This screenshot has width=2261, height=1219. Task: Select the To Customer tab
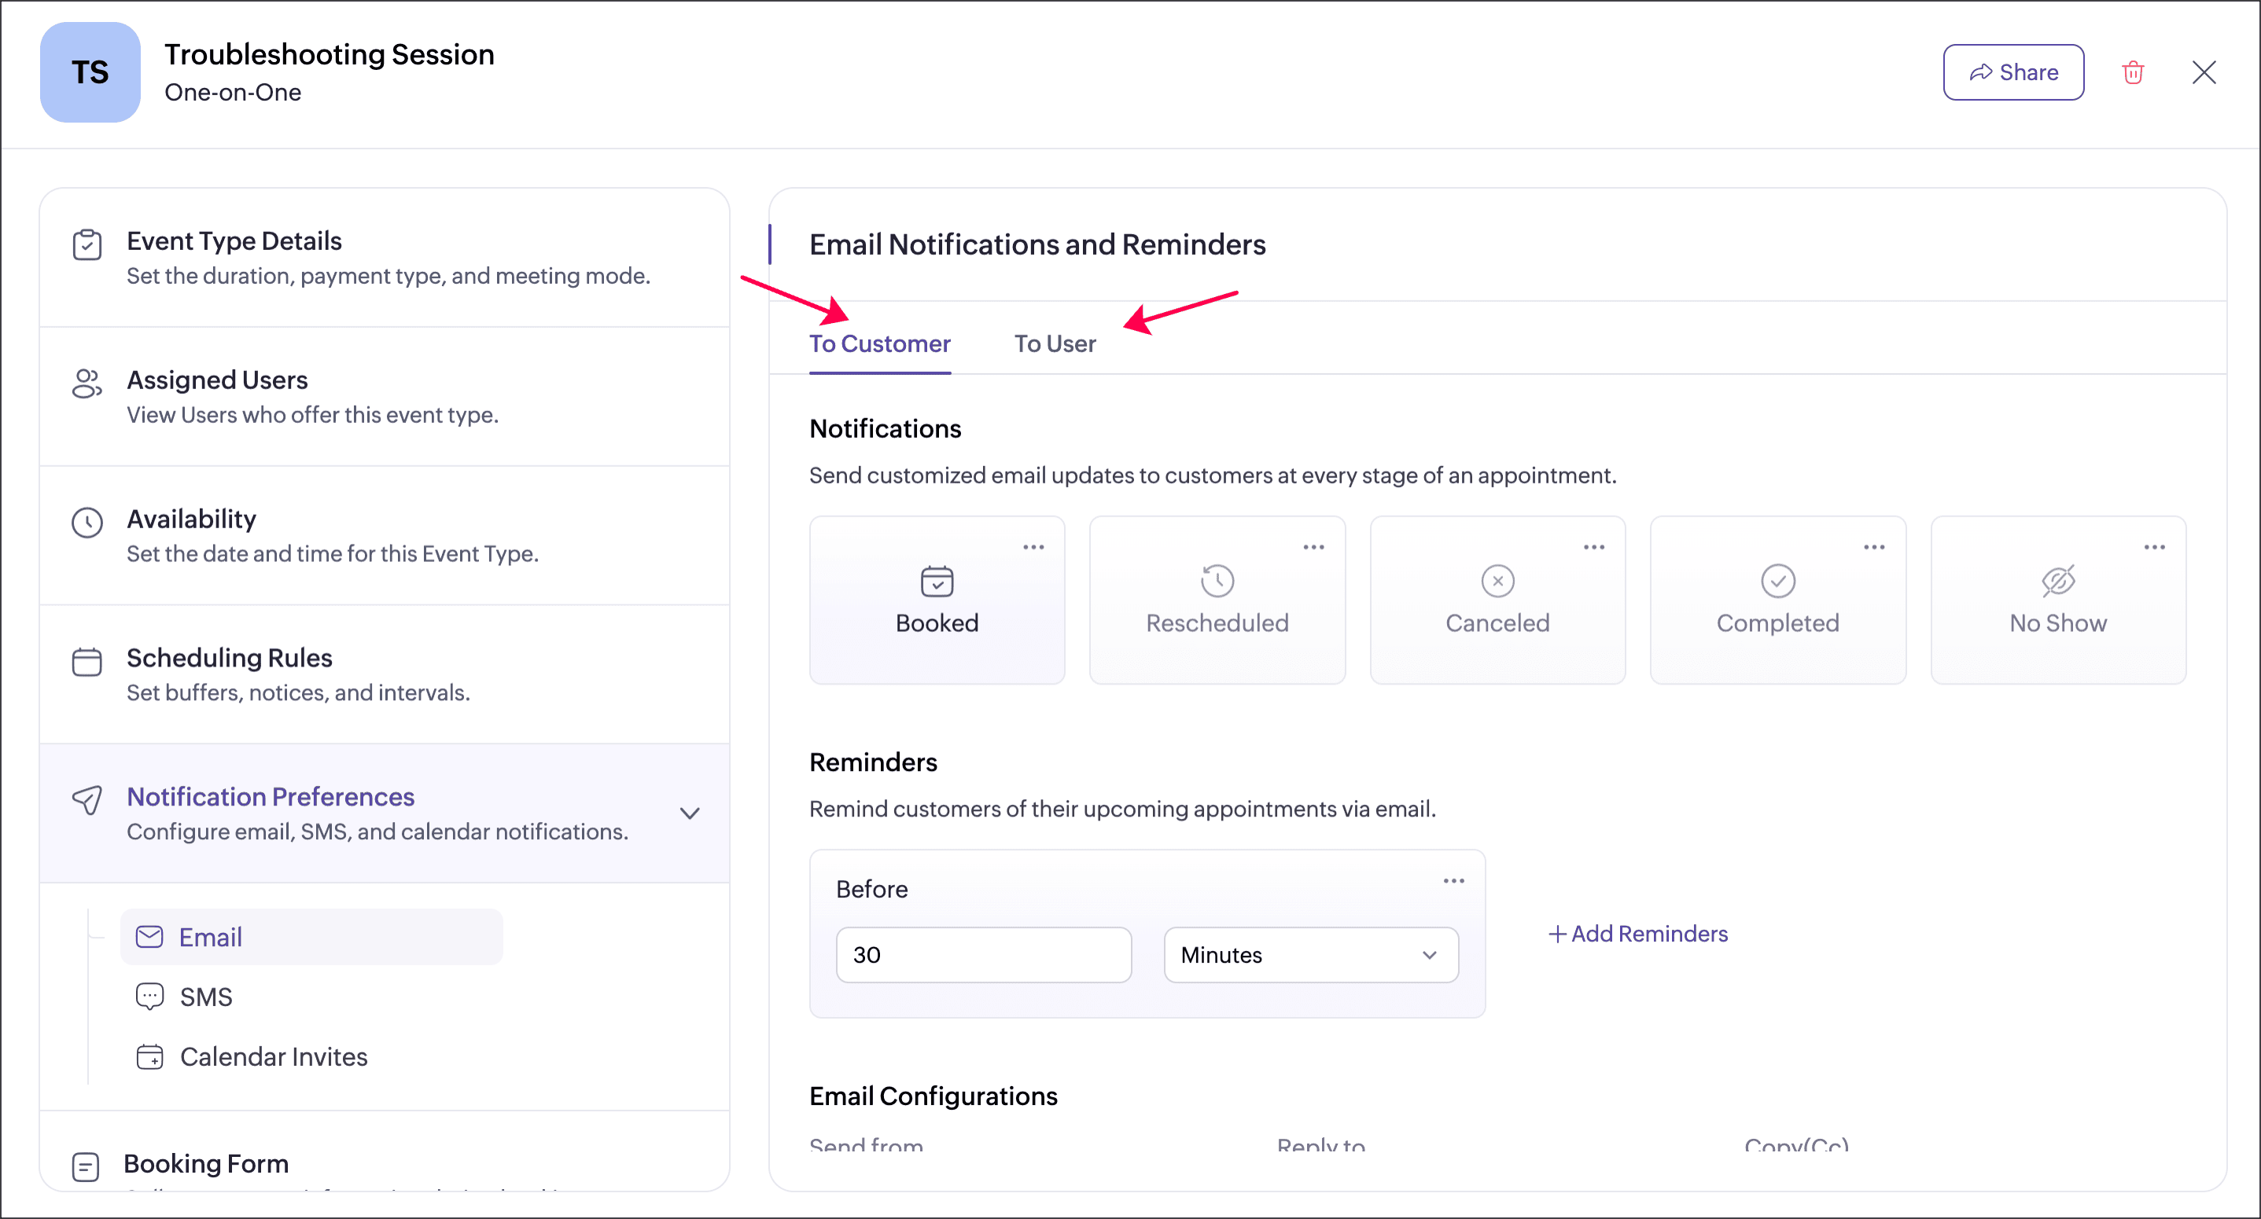tap(879, 343)
